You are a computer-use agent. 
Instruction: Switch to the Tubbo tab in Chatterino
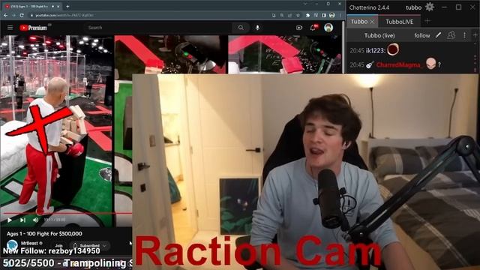pyautogui.click(x=359, y=22)
